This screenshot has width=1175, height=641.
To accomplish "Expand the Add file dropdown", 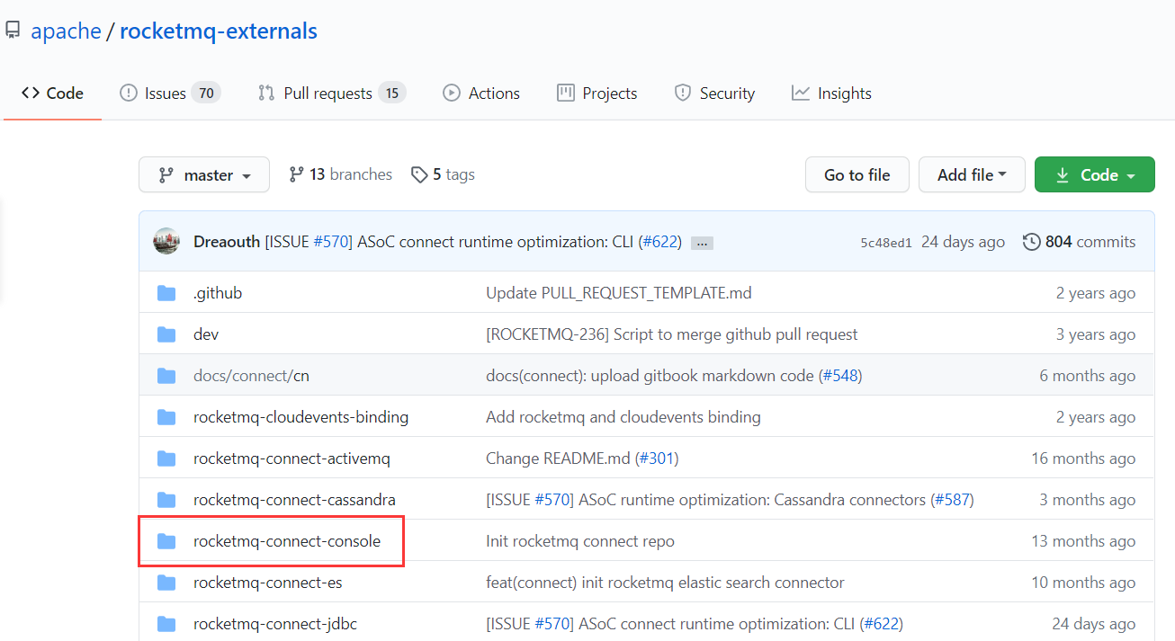I will pos(972,175).
